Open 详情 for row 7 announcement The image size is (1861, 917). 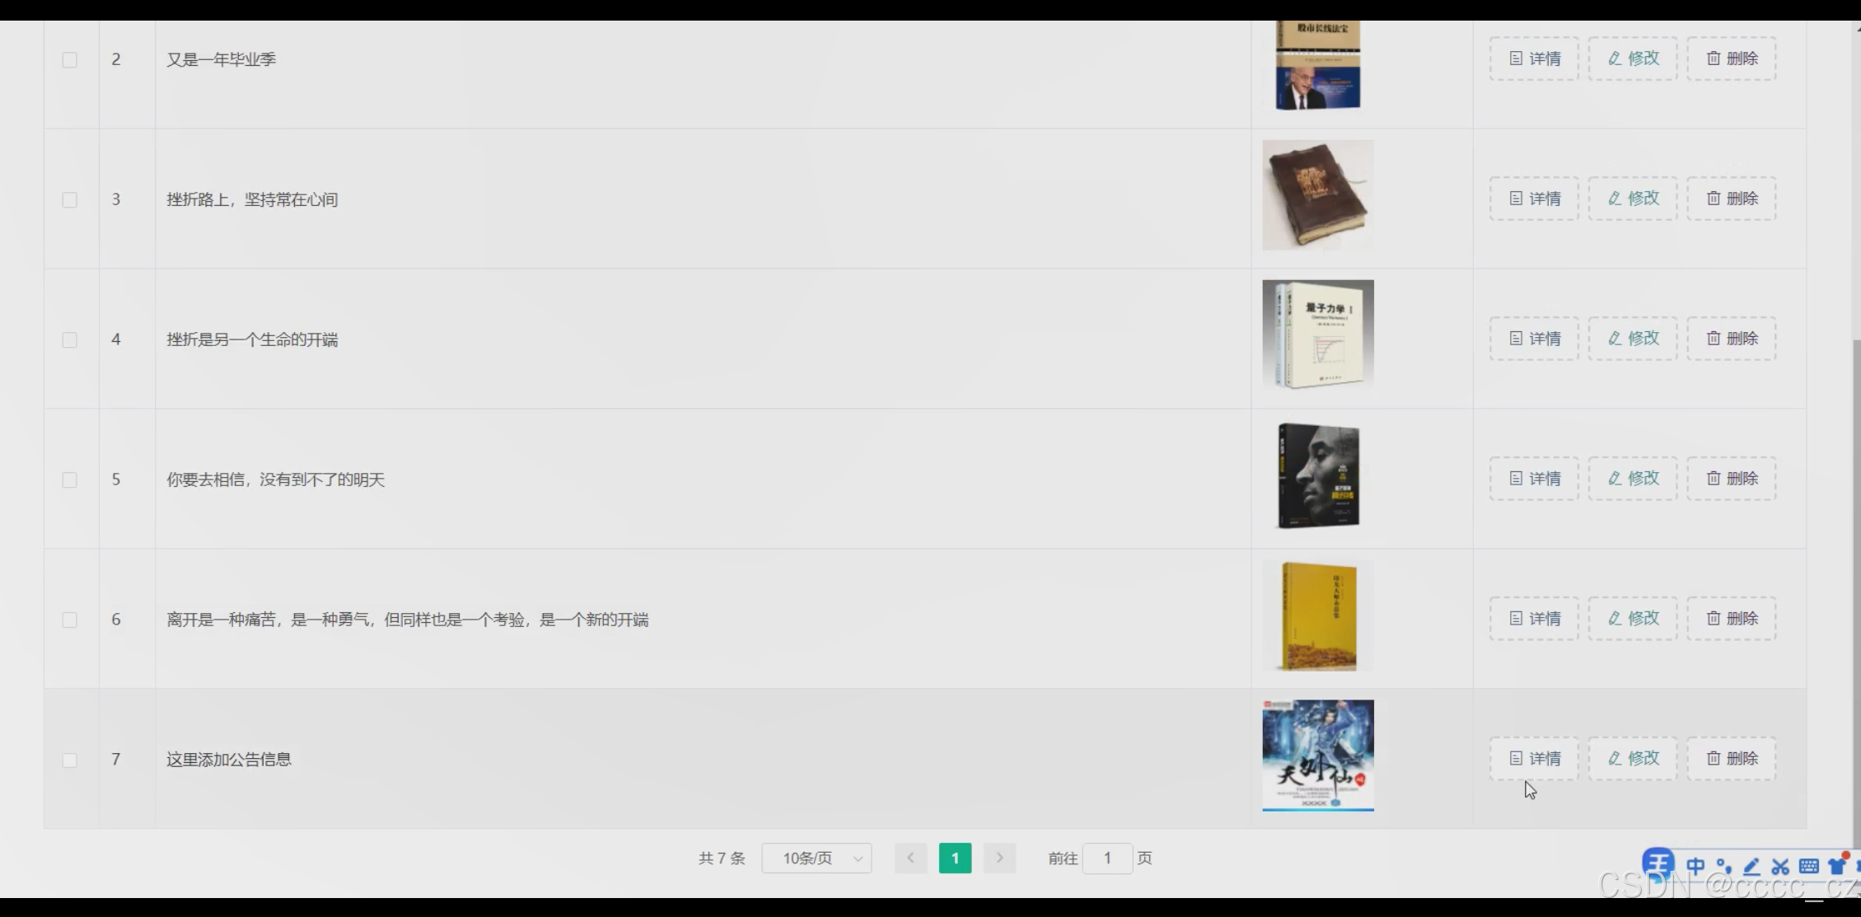(x=1534, y=759)
